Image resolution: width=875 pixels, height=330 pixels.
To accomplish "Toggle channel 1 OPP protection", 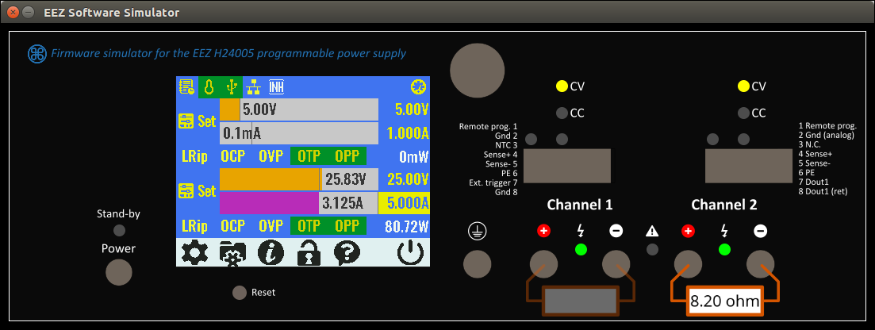I will [347, 156].
